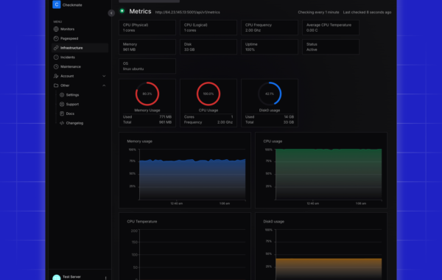Click the Uptime 100% card

coord(270,47)
